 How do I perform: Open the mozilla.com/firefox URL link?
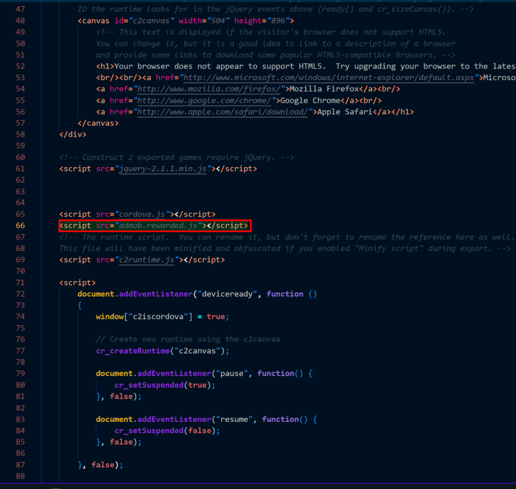[x=208, y=89]
